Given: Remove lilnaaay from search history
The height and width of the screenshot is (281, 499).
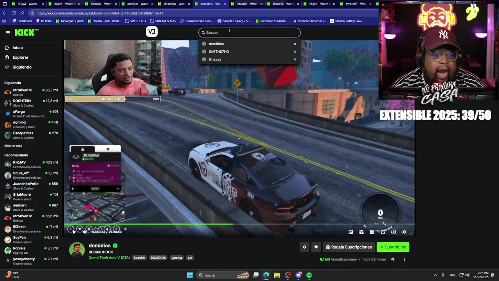Looking at the screenshot, I should pos(295,59).
